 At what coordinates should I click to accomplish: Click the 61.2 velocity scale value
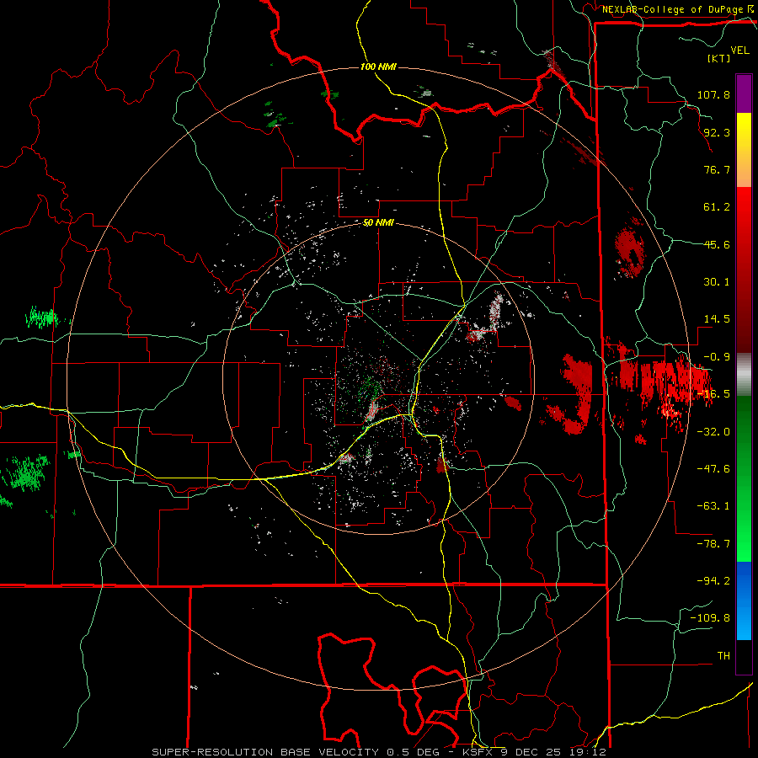717,207
